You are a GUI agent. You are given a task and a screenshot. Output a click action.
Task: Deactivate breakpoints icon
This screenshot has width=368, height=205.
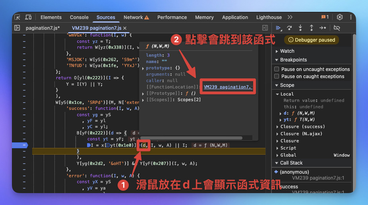(x=337, y=28)
